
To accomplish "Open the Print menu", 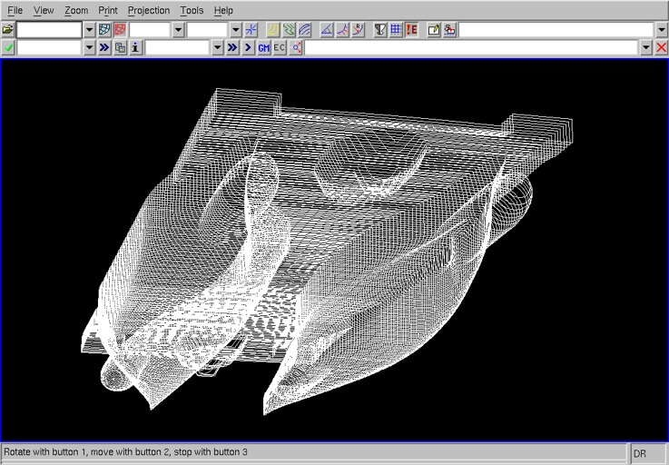I will click(x=107, y=10).
